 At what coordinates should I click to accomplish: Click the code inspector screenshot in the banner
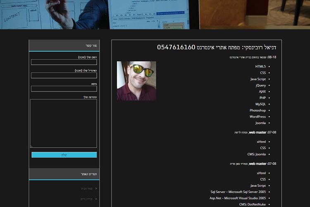(x=150, y=14)
